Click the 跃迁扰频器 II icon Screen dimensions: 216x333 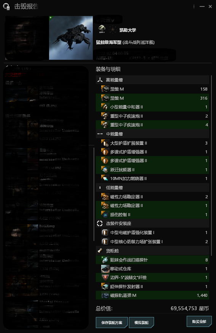pos(105,170)
